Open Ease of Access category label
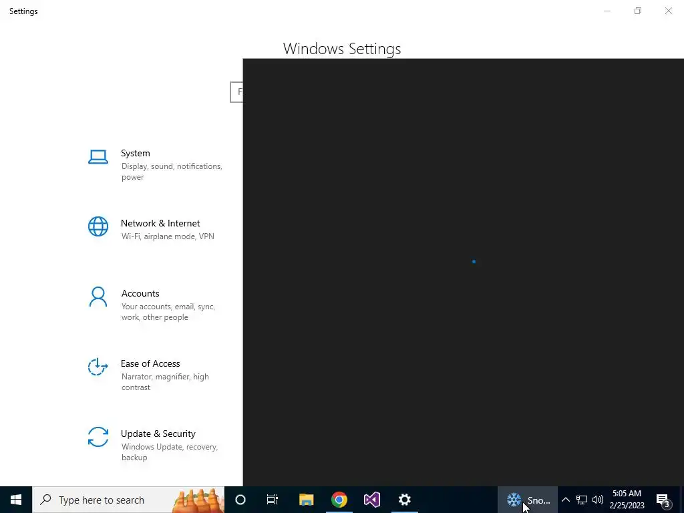Viewport: 684px width, 513px height. click(x=150, y=363)
